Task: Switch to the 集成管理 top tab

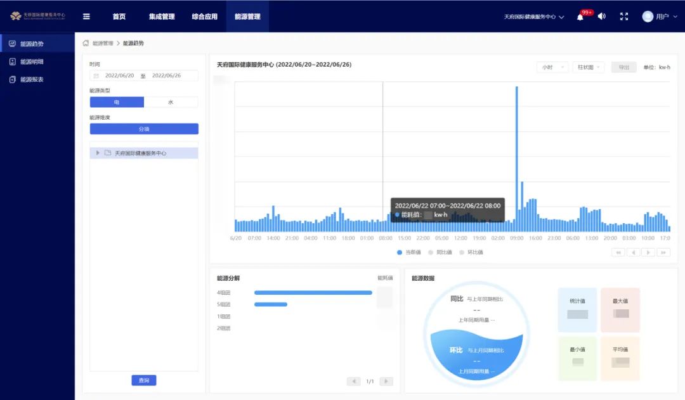Action: coord(162,16)
